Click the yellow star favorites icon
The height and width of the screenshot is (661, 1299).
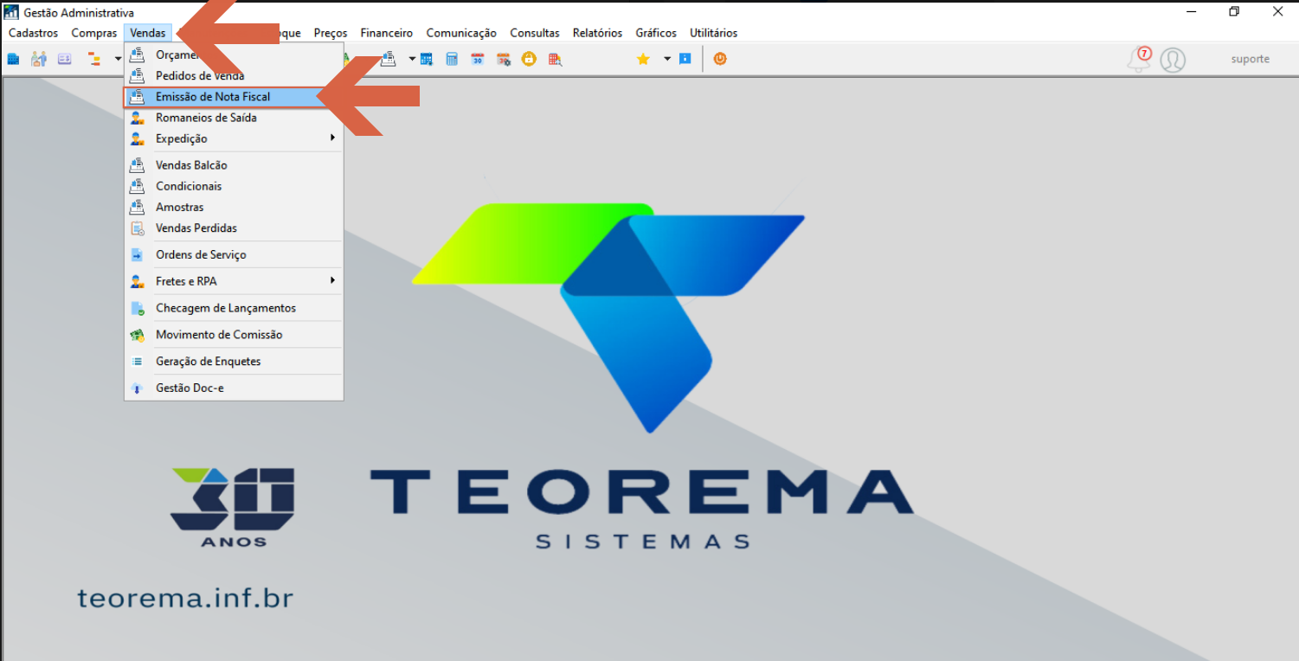[643, 59]
